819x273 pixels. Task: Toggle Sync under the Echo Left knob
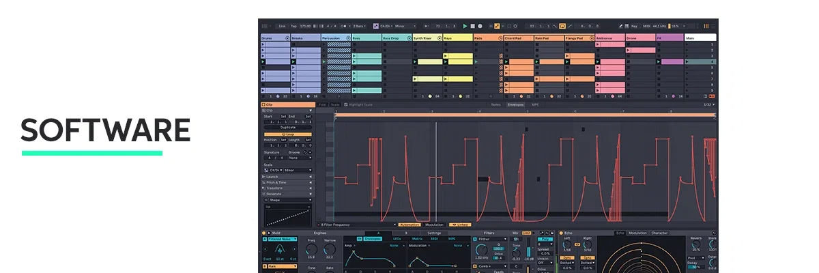(x=566, y=258)
